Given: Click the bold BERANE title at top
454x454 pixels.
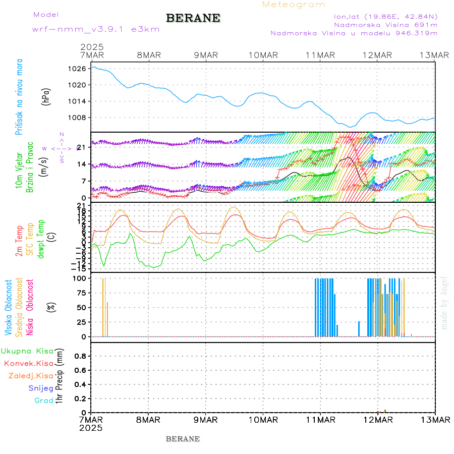Looking at the screenshot, I should click(x=193, y=18).
